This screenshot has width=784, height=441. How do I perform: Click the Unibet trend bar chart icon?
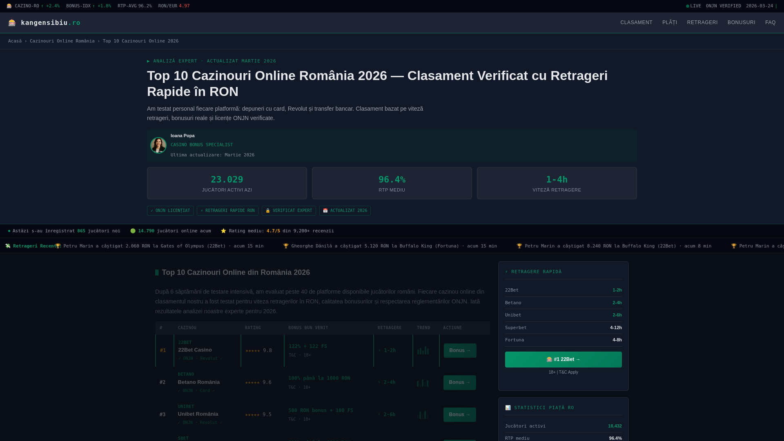point(423,414)
